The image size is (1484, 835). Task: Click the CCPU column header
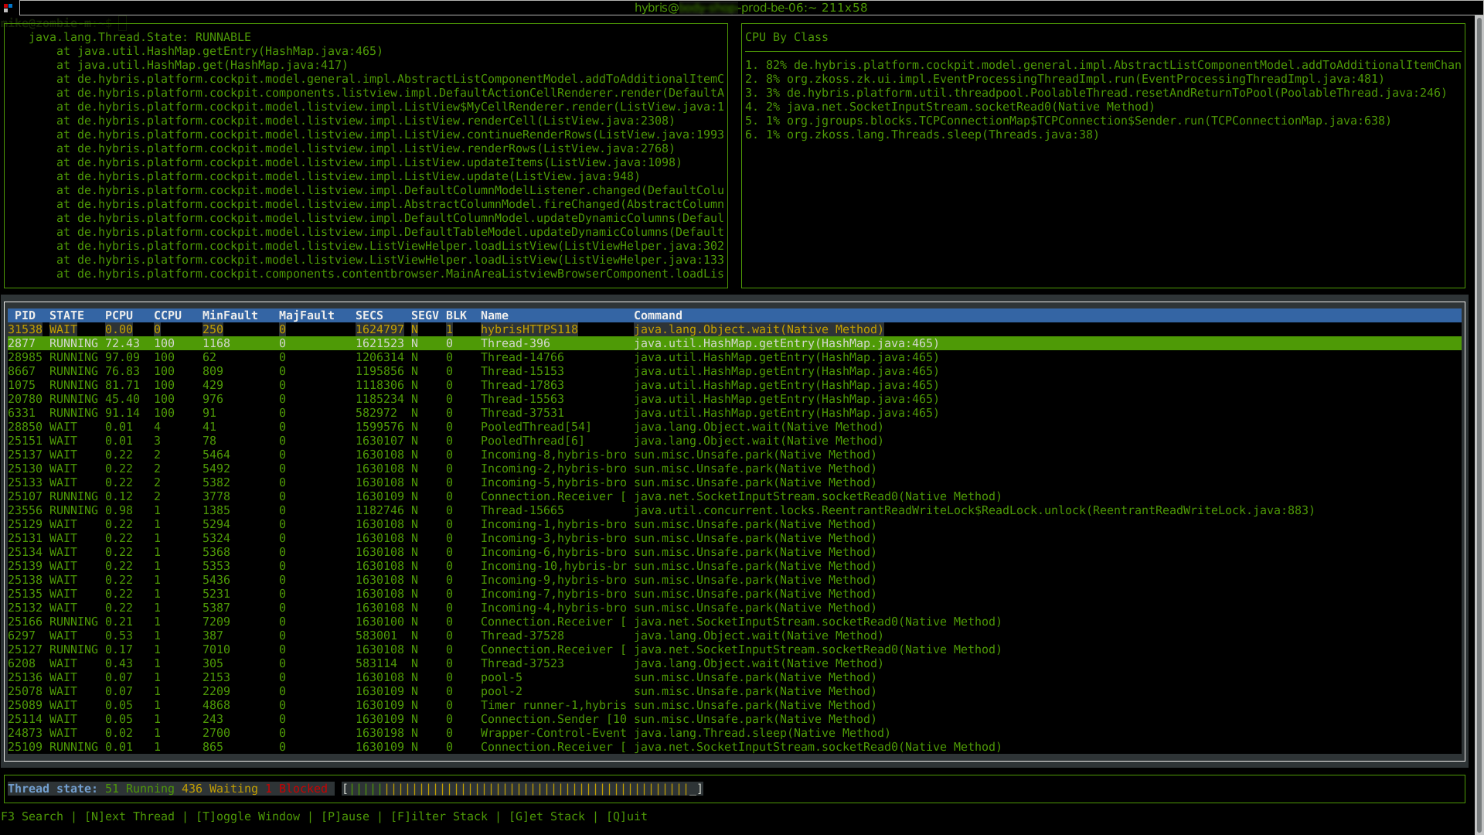pos(167,315)
